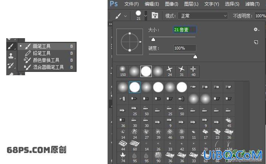
Task: Click the brush tool icon in left toolbar
Action: tap(11, 46)
